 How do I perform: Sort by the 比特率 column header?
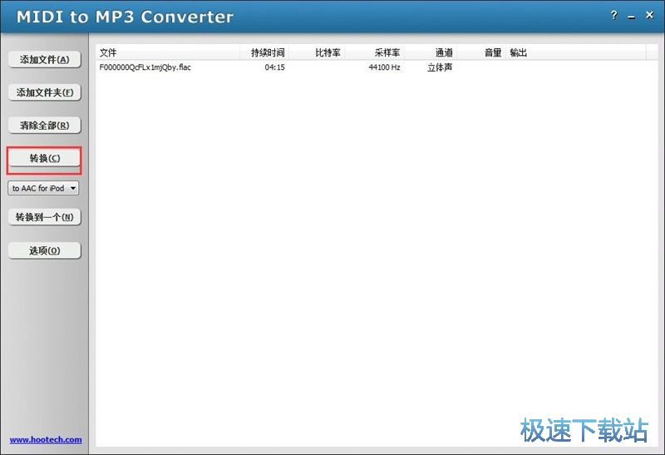click(317, 52)
